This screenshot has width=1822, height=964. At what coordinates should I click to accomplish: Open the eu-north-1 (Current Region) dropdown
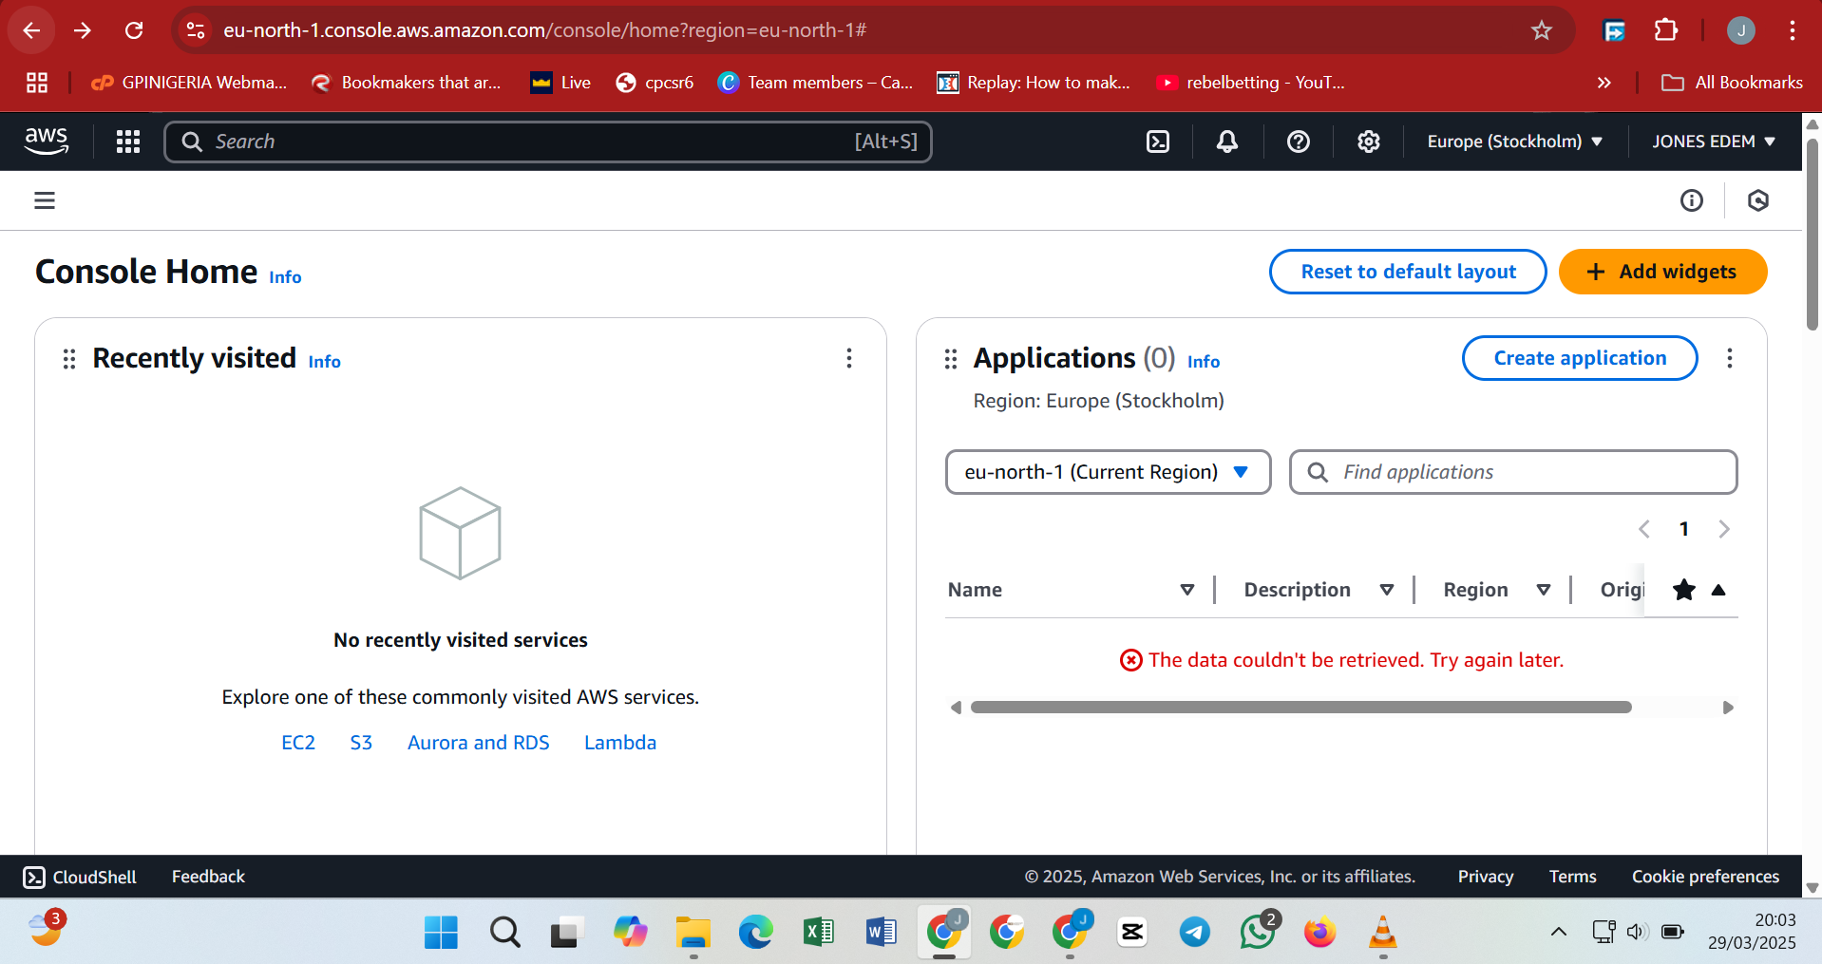tap(1108, 472)
